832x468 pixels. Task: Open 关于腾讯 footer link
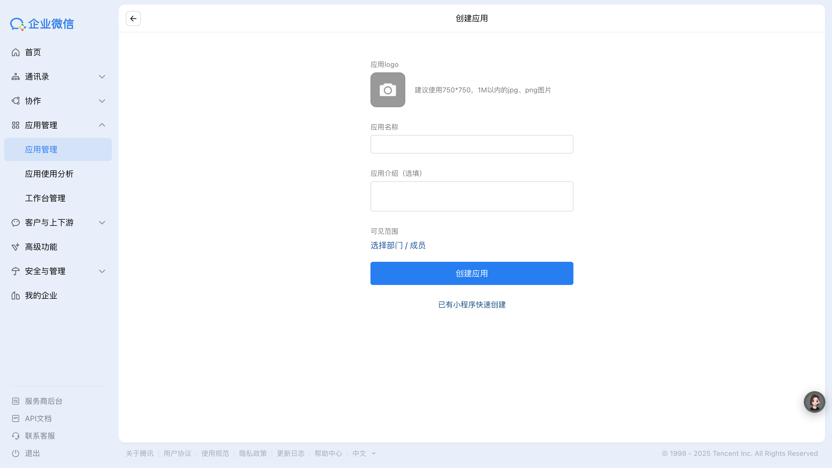pos(139,454)
